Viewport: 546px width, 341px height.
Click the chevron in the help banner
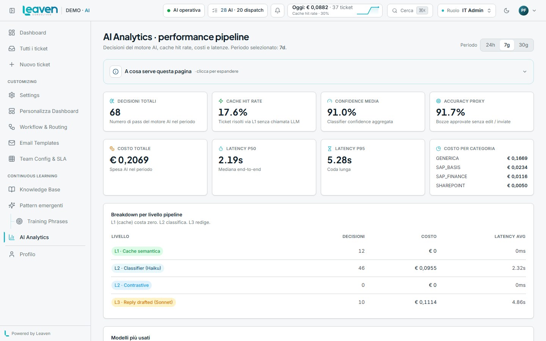(x=525, y=72)
